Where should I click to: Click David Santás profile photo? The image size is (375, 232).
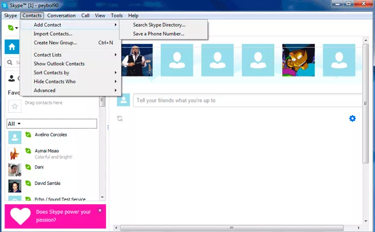[x=15, y=186]
